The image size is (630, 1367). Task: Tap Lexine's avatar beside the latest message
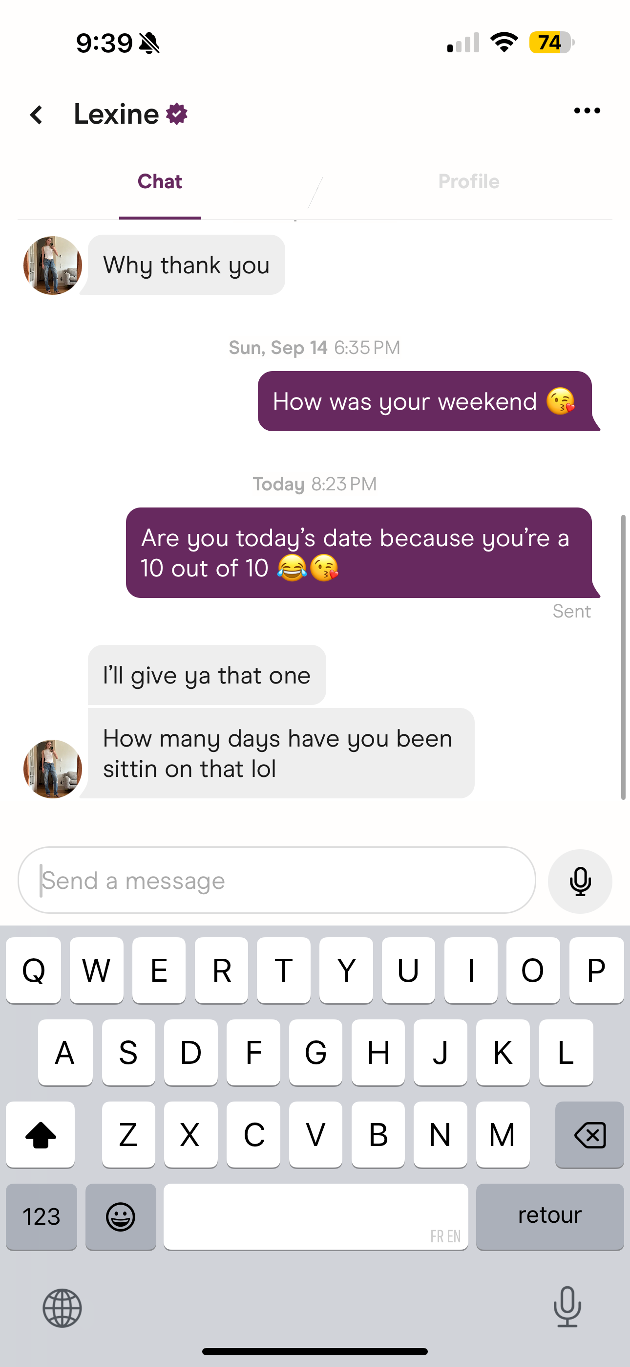(53, 769)
